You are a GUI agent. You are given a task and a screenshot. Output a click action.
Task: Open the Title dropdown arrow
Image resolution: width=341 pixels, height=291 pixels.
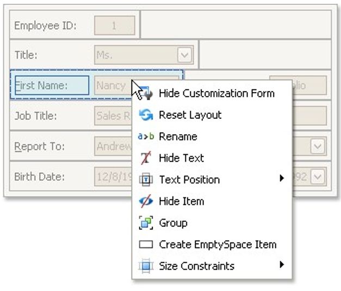pos(185,54)
